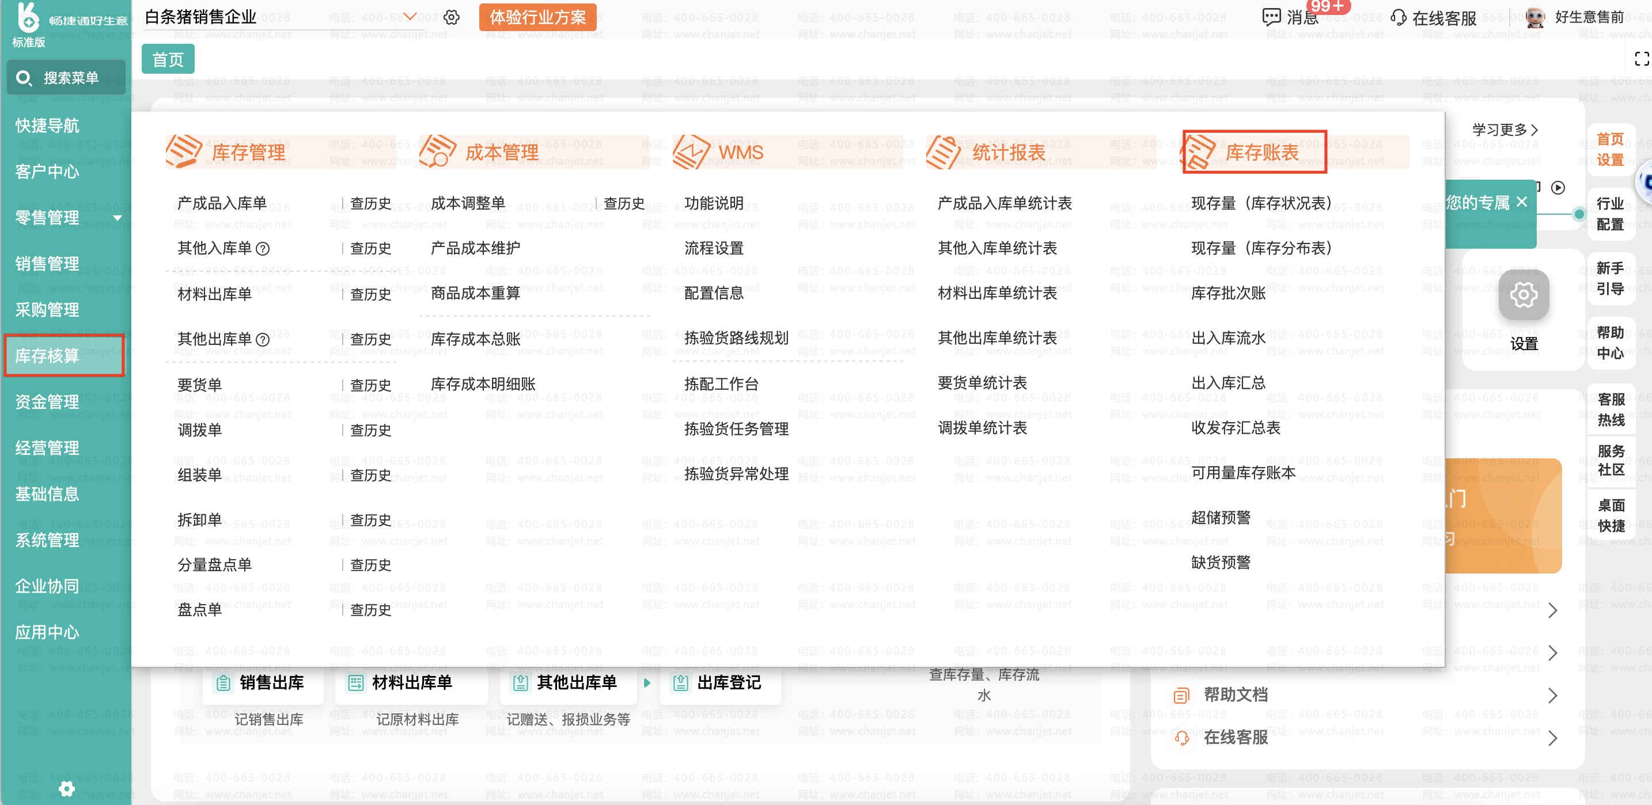The width and height of the screenshot is (1652, 805).
Task: Click the 库存管理 category icon
Action: click(x=183, y=152)
